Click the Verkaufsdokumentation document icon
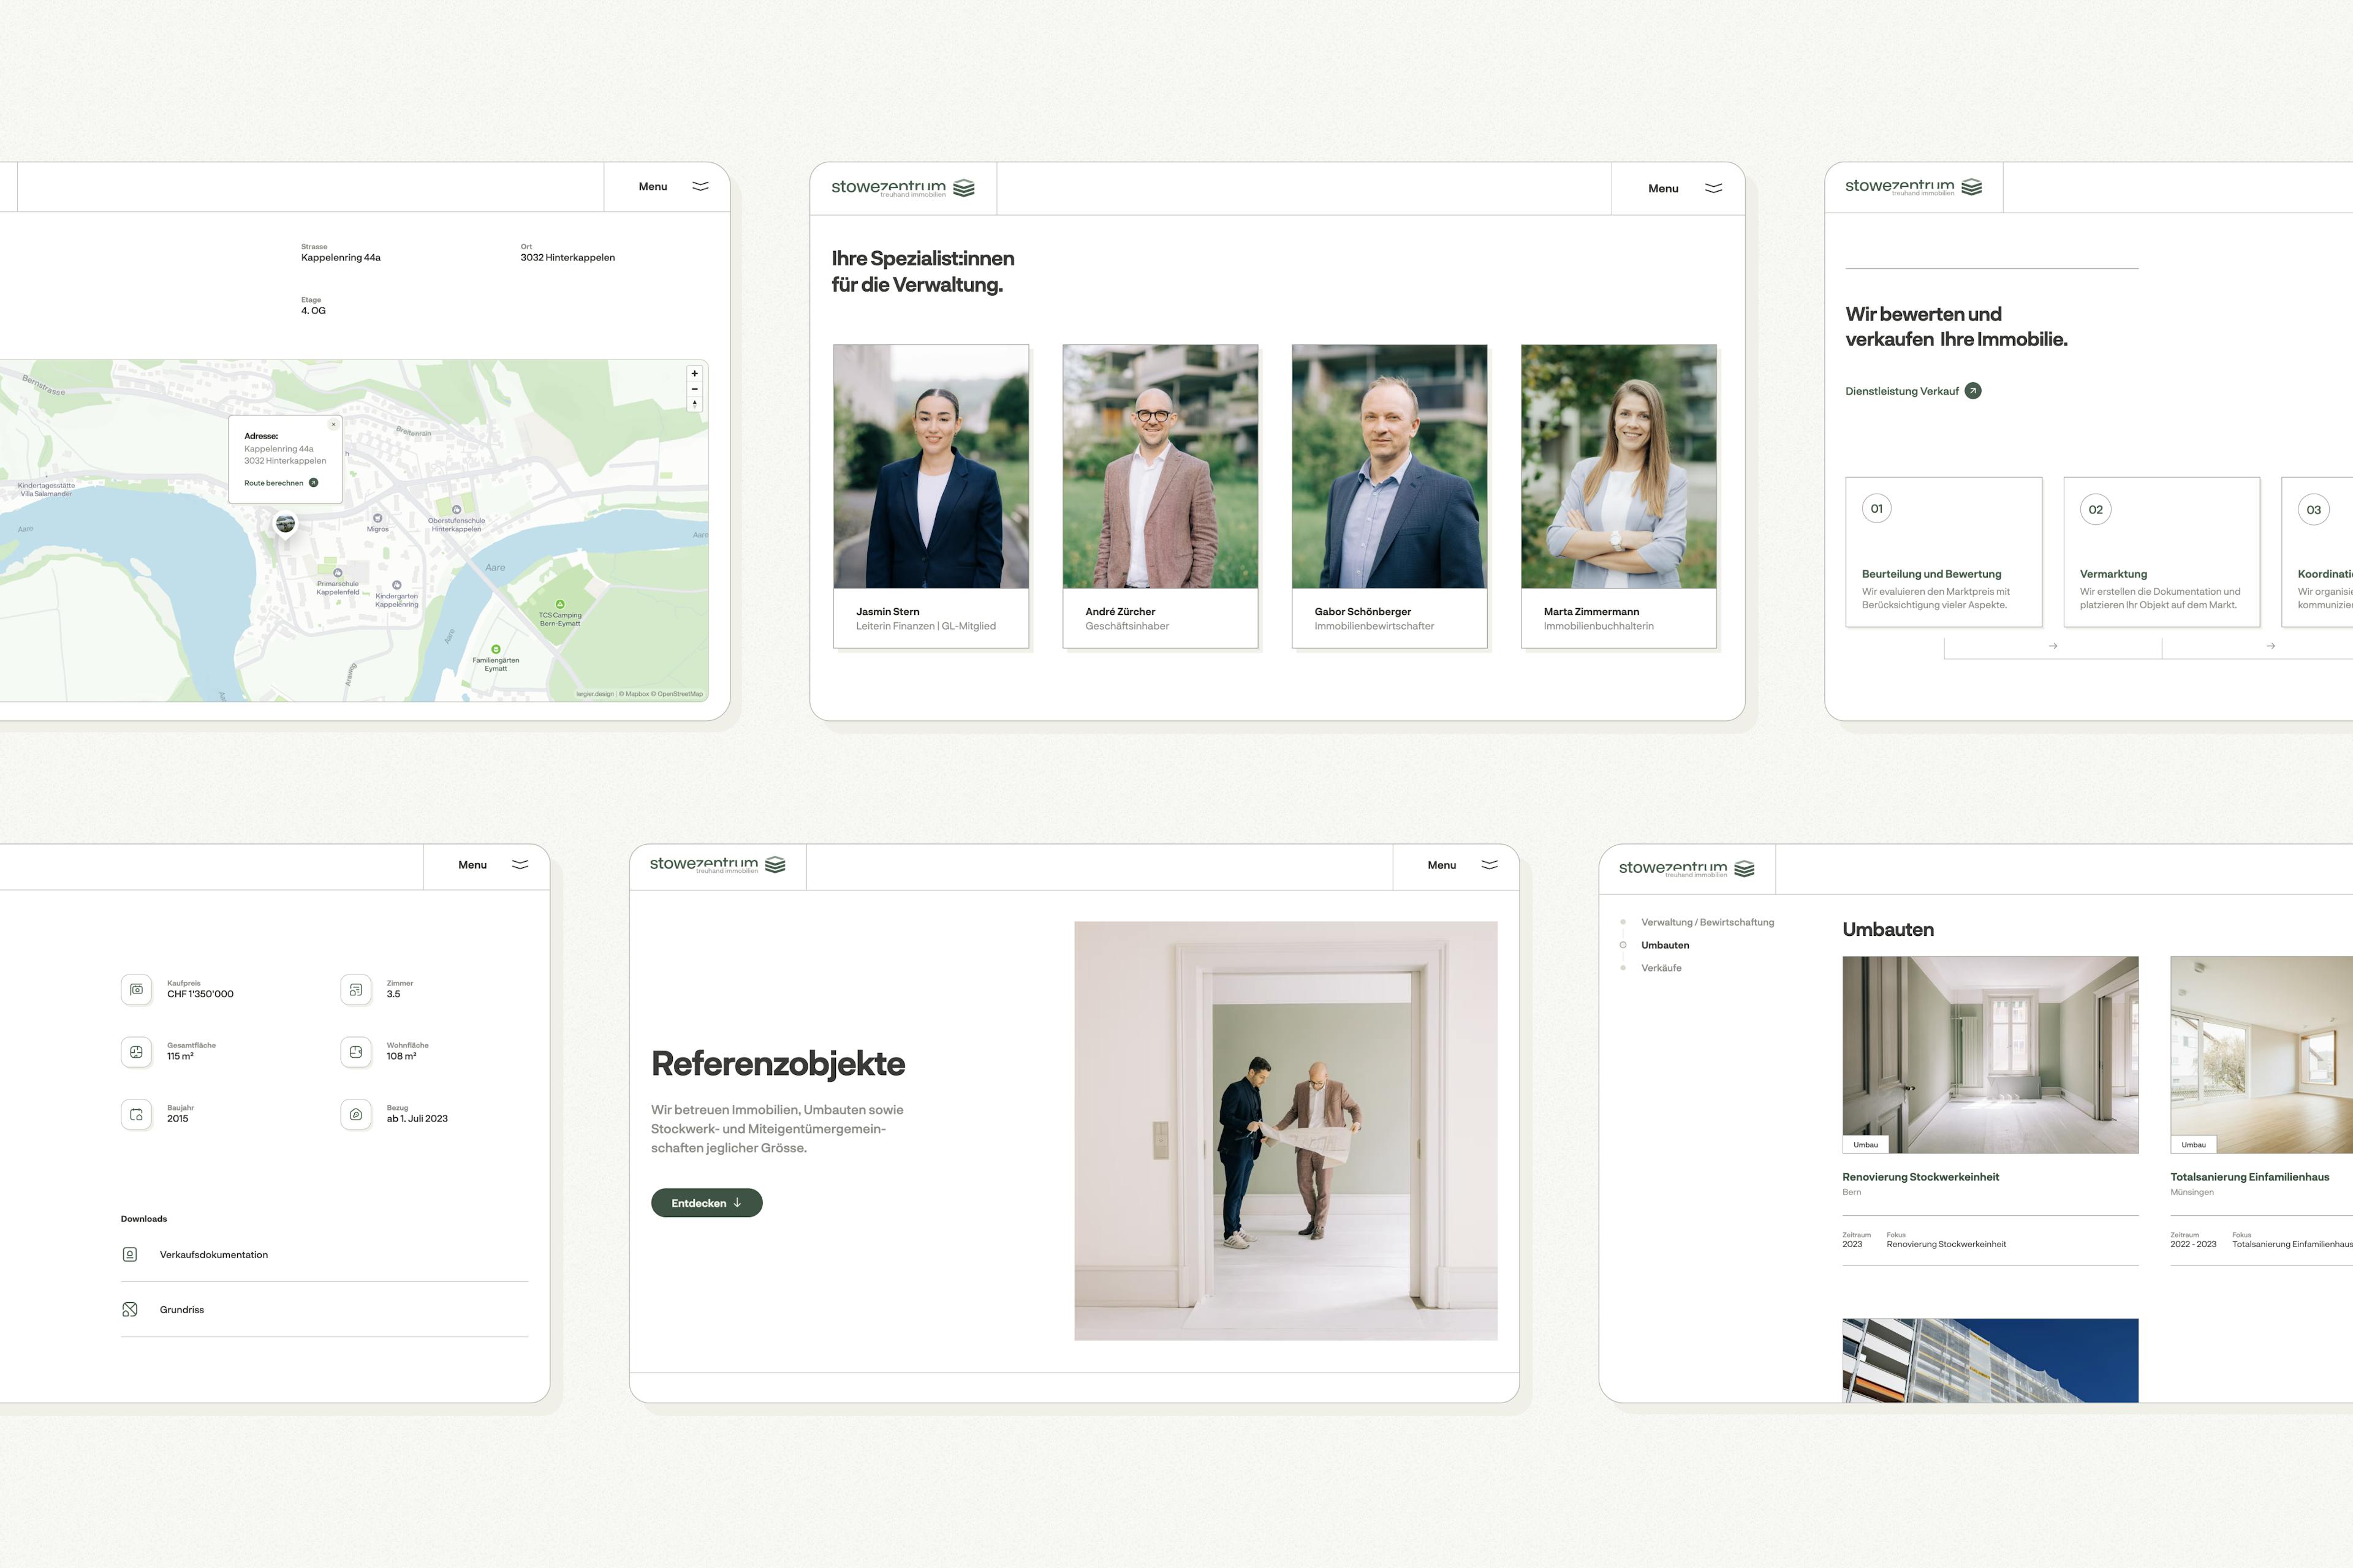The height and width of the screenshot is (1568, 2353). tap(130, 1254)
